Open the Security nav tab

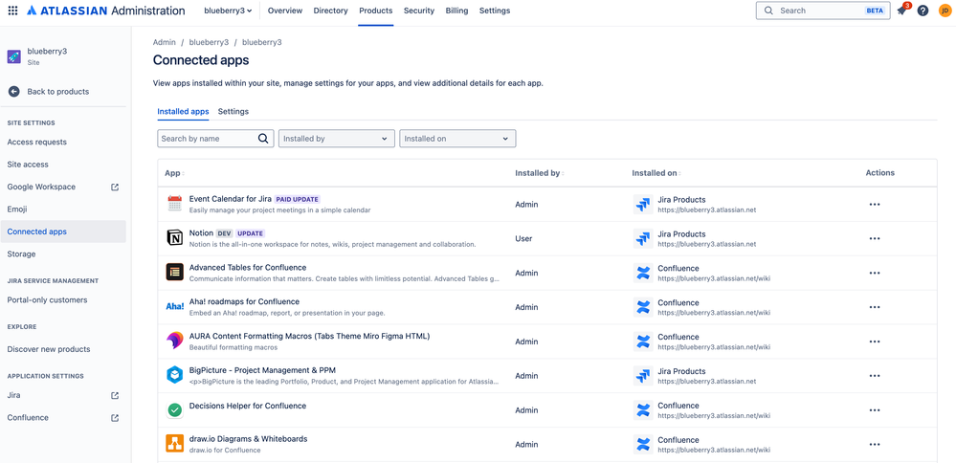419,11
